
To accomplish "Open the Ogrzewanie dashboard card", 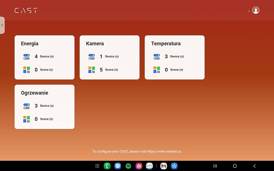I will pyautogui.click(x=44, y=107).
